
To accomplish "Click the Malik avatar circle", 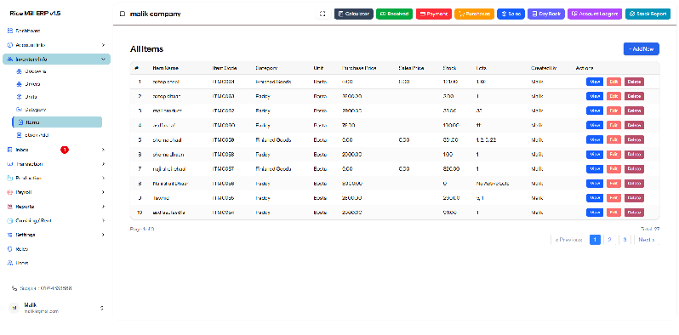I will point(14,308).
